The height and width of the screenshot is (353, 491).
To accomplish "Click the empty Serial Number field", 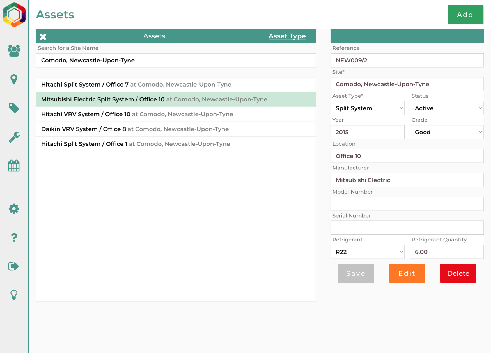I will [407, 228].
